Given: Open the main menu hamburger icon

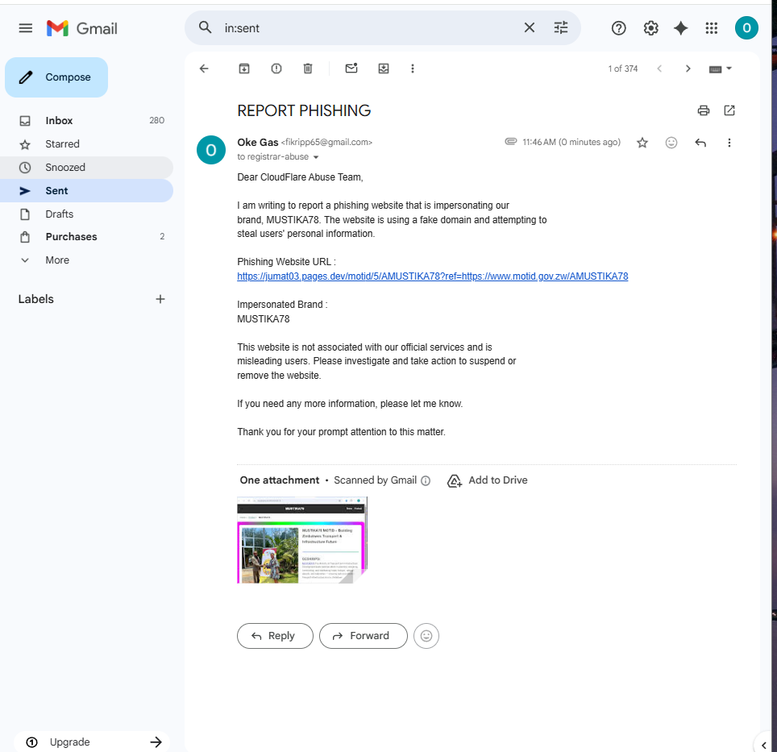Looking at the screenshot, I should click(26, 28).
